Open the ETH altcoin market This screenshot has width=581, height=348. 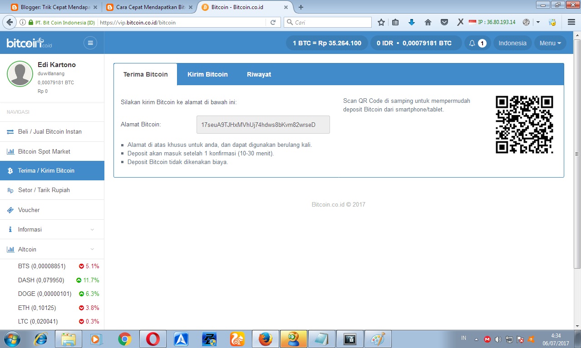[x=52, y=308]
